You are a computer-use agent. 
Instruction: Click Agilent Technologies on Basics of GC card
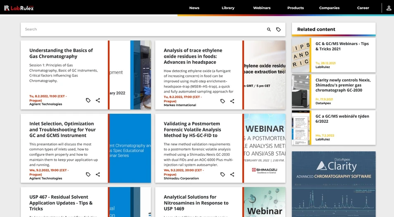(45, 104)
